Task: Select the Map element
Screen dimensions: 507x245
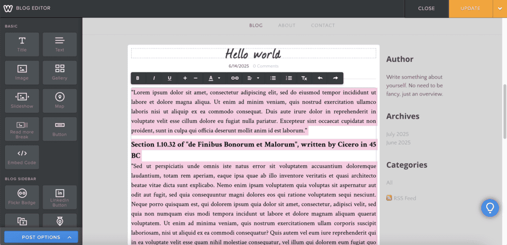Action: click(x=60, y=101)
